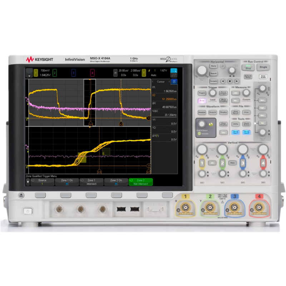Push the Utility button

coord(236,124)
